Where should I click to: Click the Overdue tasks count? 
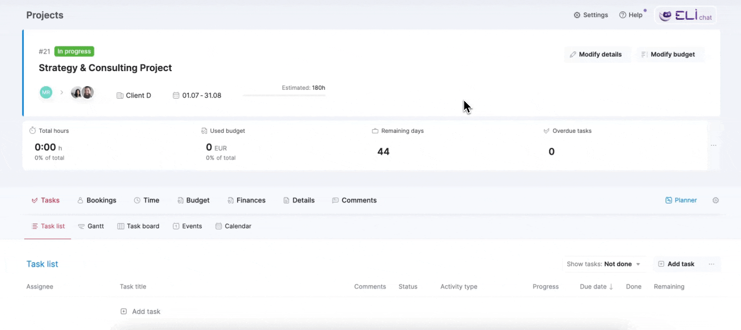(x=552, y=152)
